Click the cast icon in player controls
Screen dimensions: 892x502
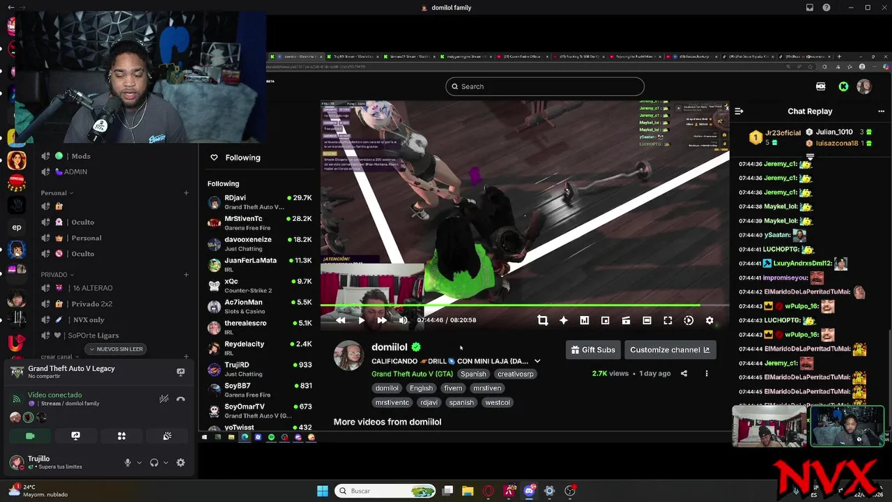(x=626, y=320)
